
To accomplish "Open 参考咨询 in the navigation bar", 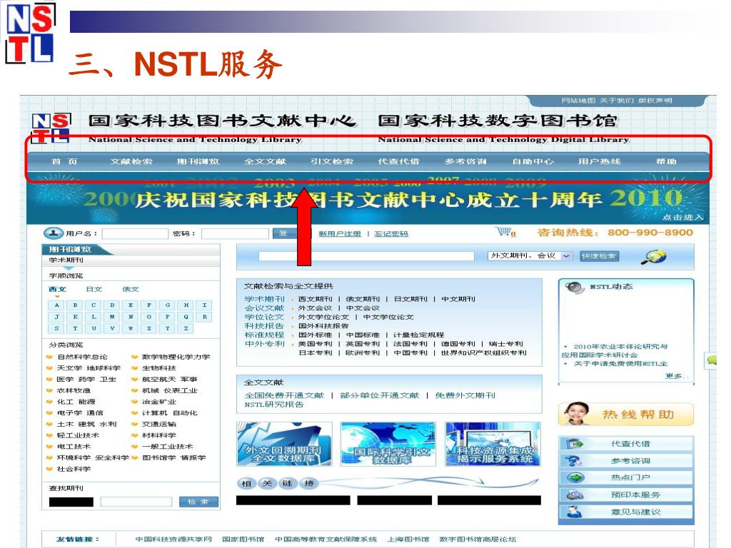I will coord(465,162).
